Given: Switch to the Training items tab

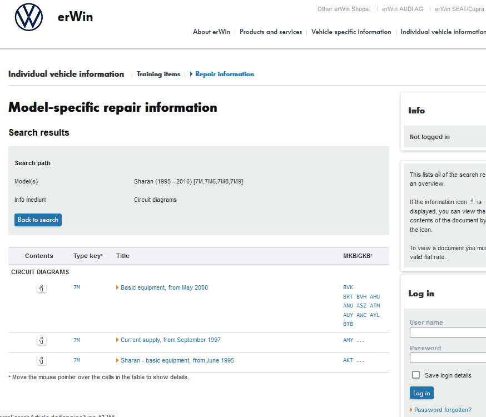Looking at the screenshot, I should (x=158, y=74).
